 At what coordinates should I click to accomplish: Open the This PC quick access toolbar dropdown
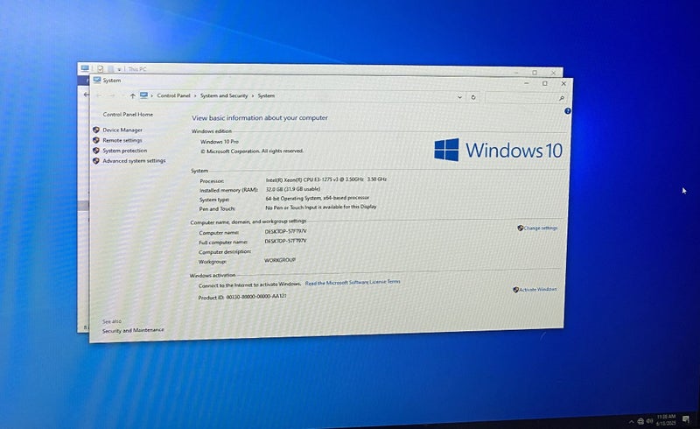click(119, 69)
